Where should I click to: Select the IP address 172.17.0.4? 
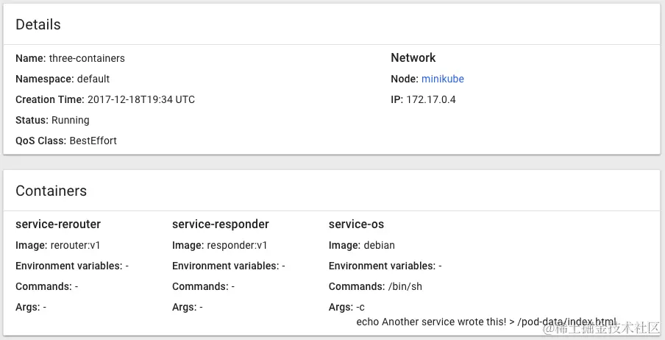(431, 99)
